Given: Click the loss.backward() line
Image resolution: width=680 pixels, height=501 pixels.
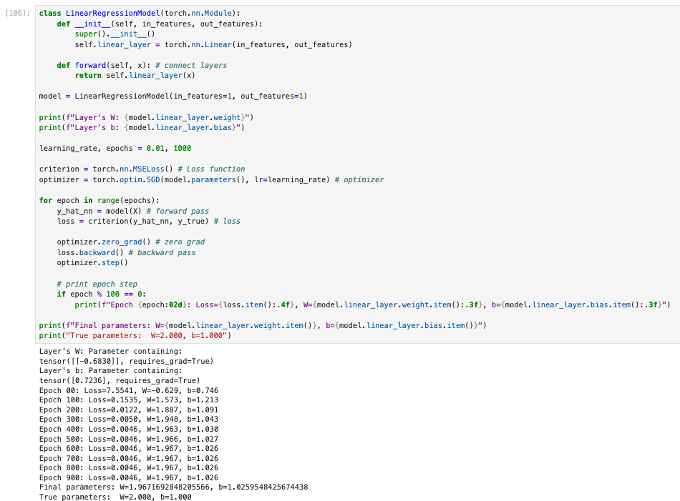Looking at the screenshot, I should [126, 252].
